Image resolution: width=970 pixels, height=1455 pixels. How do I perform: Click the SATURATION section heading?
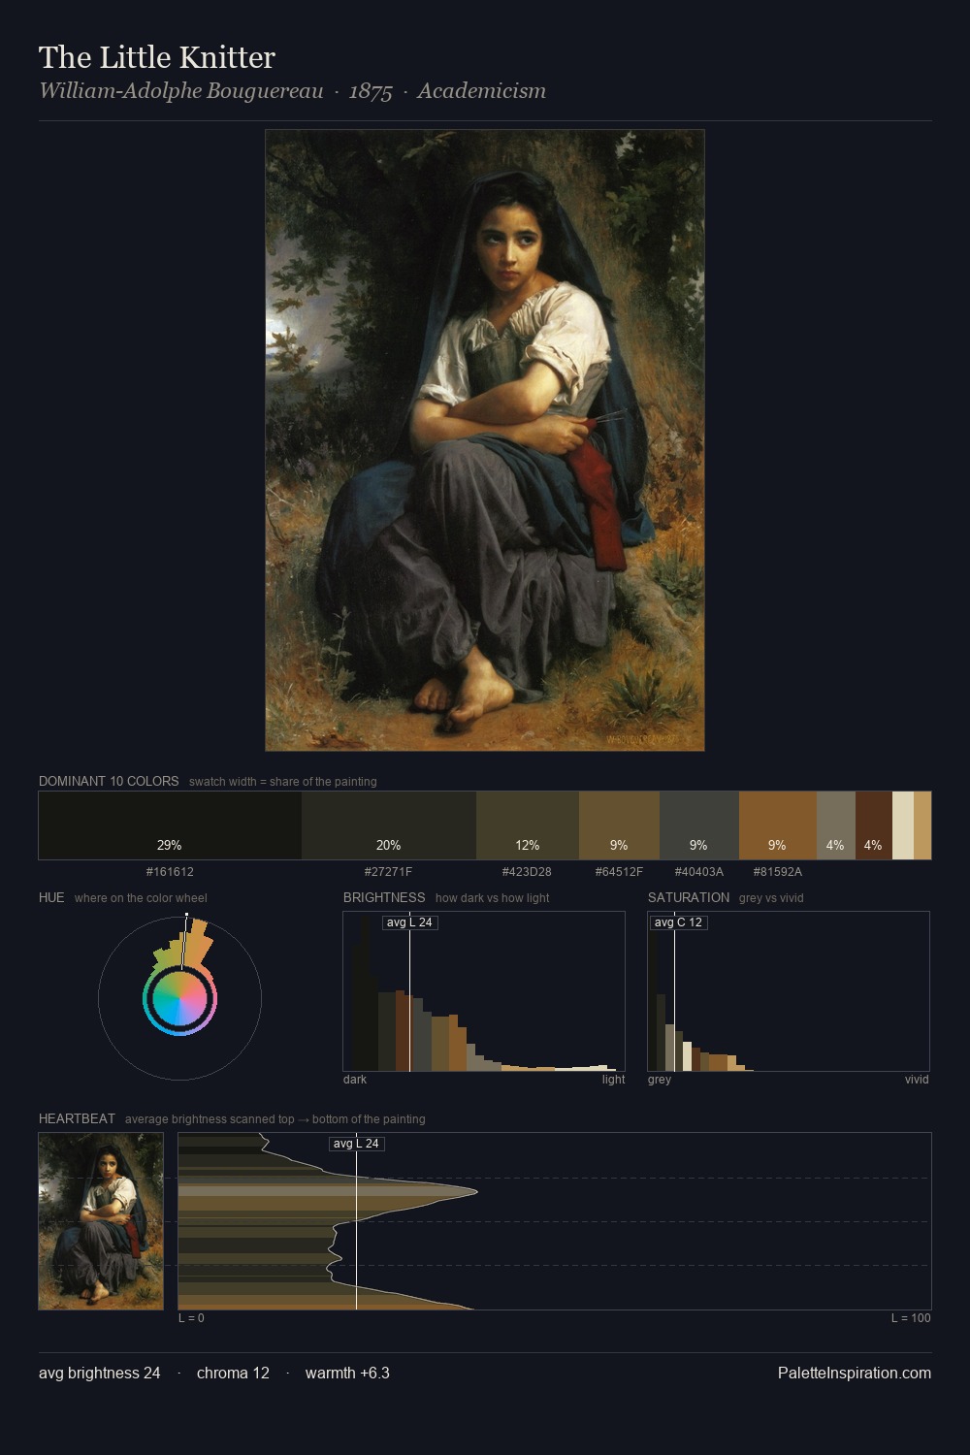coord(689,897)
